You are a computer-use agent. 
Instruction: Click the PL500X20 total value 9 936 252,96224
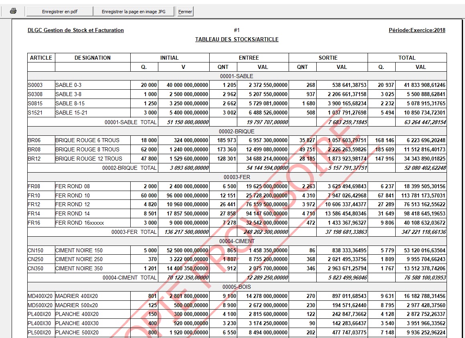[x=426, y=332]
